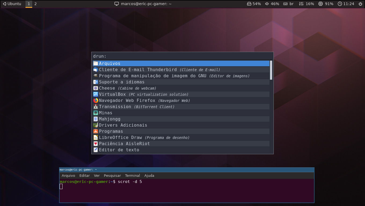
Task: Click the monitor icon beside the window title
Action: pos(116,4)
